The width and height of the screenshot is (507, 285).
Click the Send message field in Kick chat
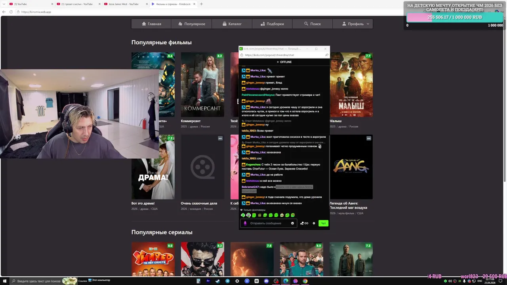tap(269, 223)
